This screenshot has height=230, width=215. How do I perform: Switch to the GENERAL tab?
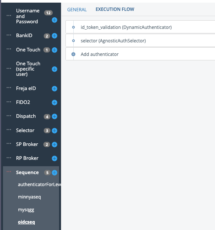pos(77,9)
